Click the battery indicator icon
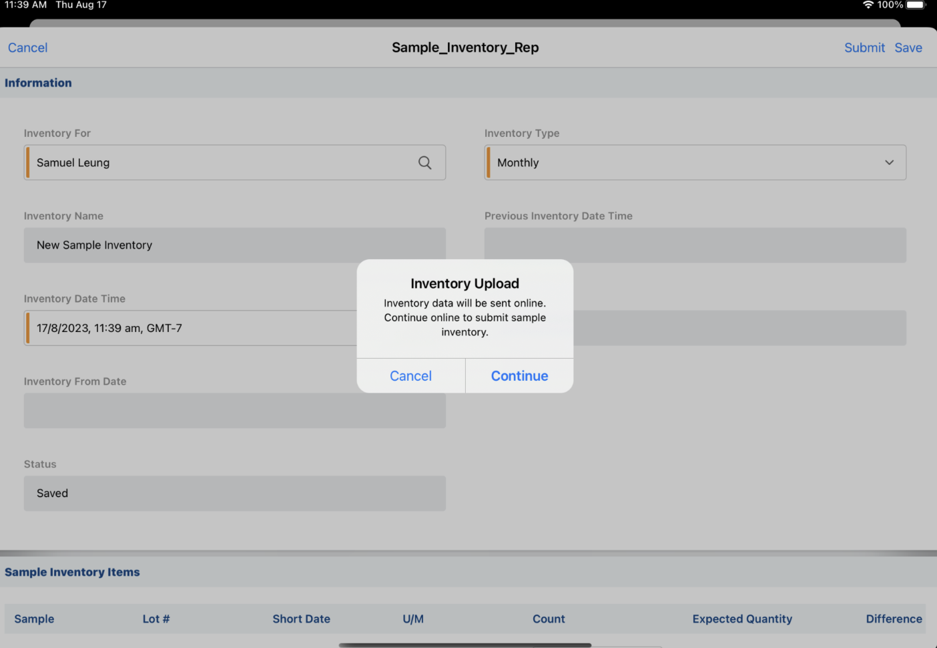 click(915, 5)
